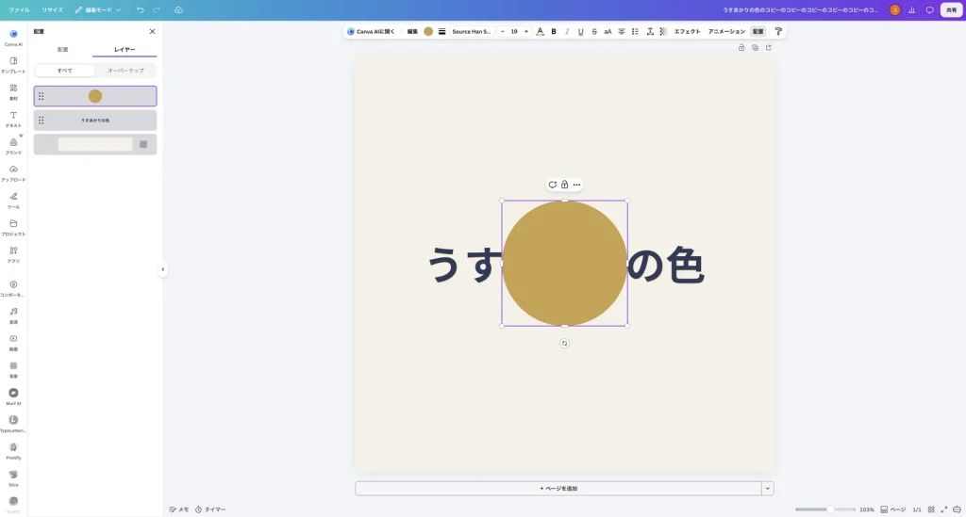Open the プロジェクト (Projects) sidebar panel
Screen dimensions: 966x517
[13, 227]
